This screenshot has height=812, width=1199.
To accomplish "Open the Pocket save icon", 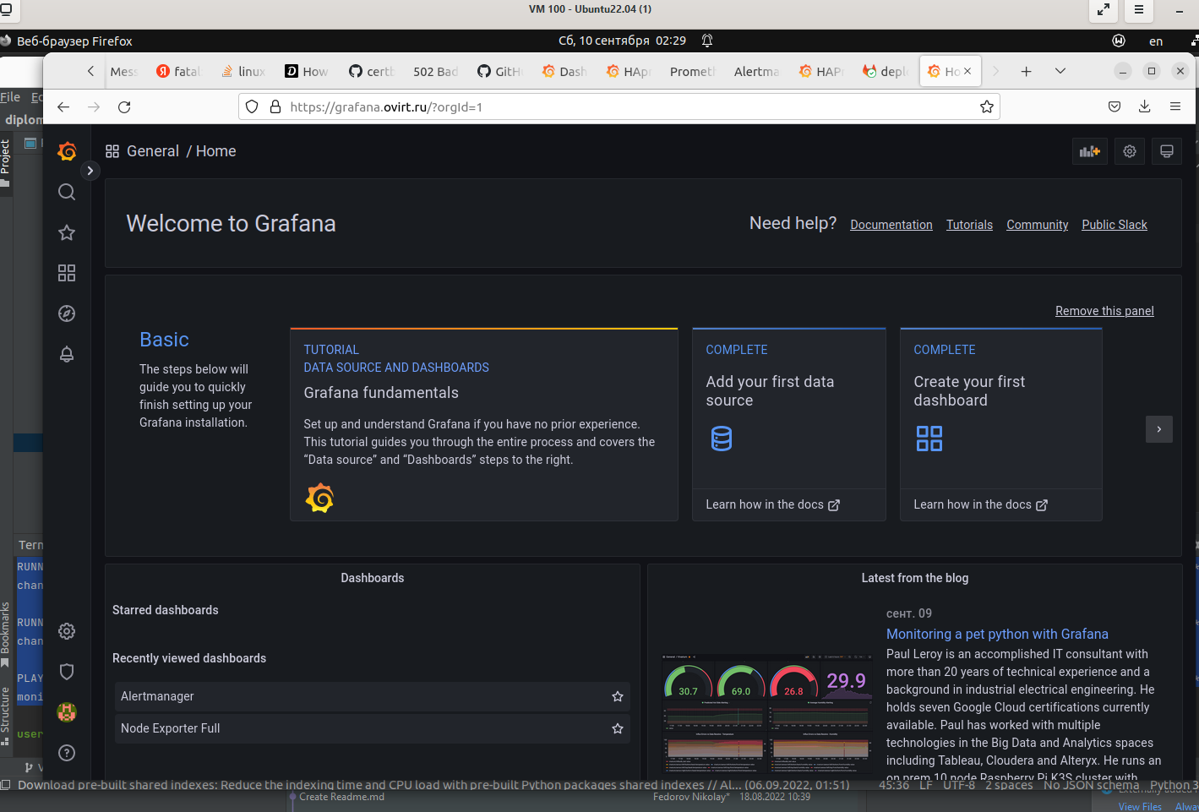I will point(1115,106).
